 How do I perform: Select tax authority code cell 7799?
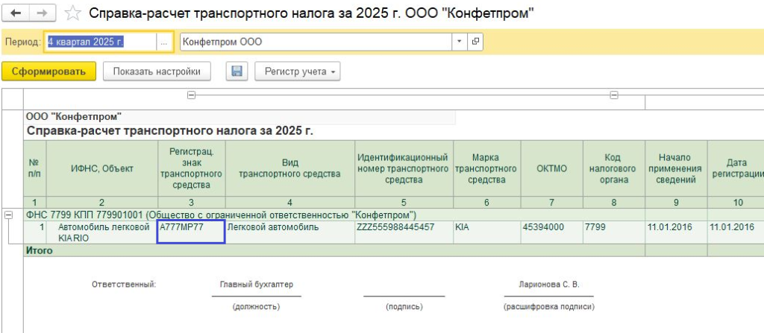[x=614, y=232]
